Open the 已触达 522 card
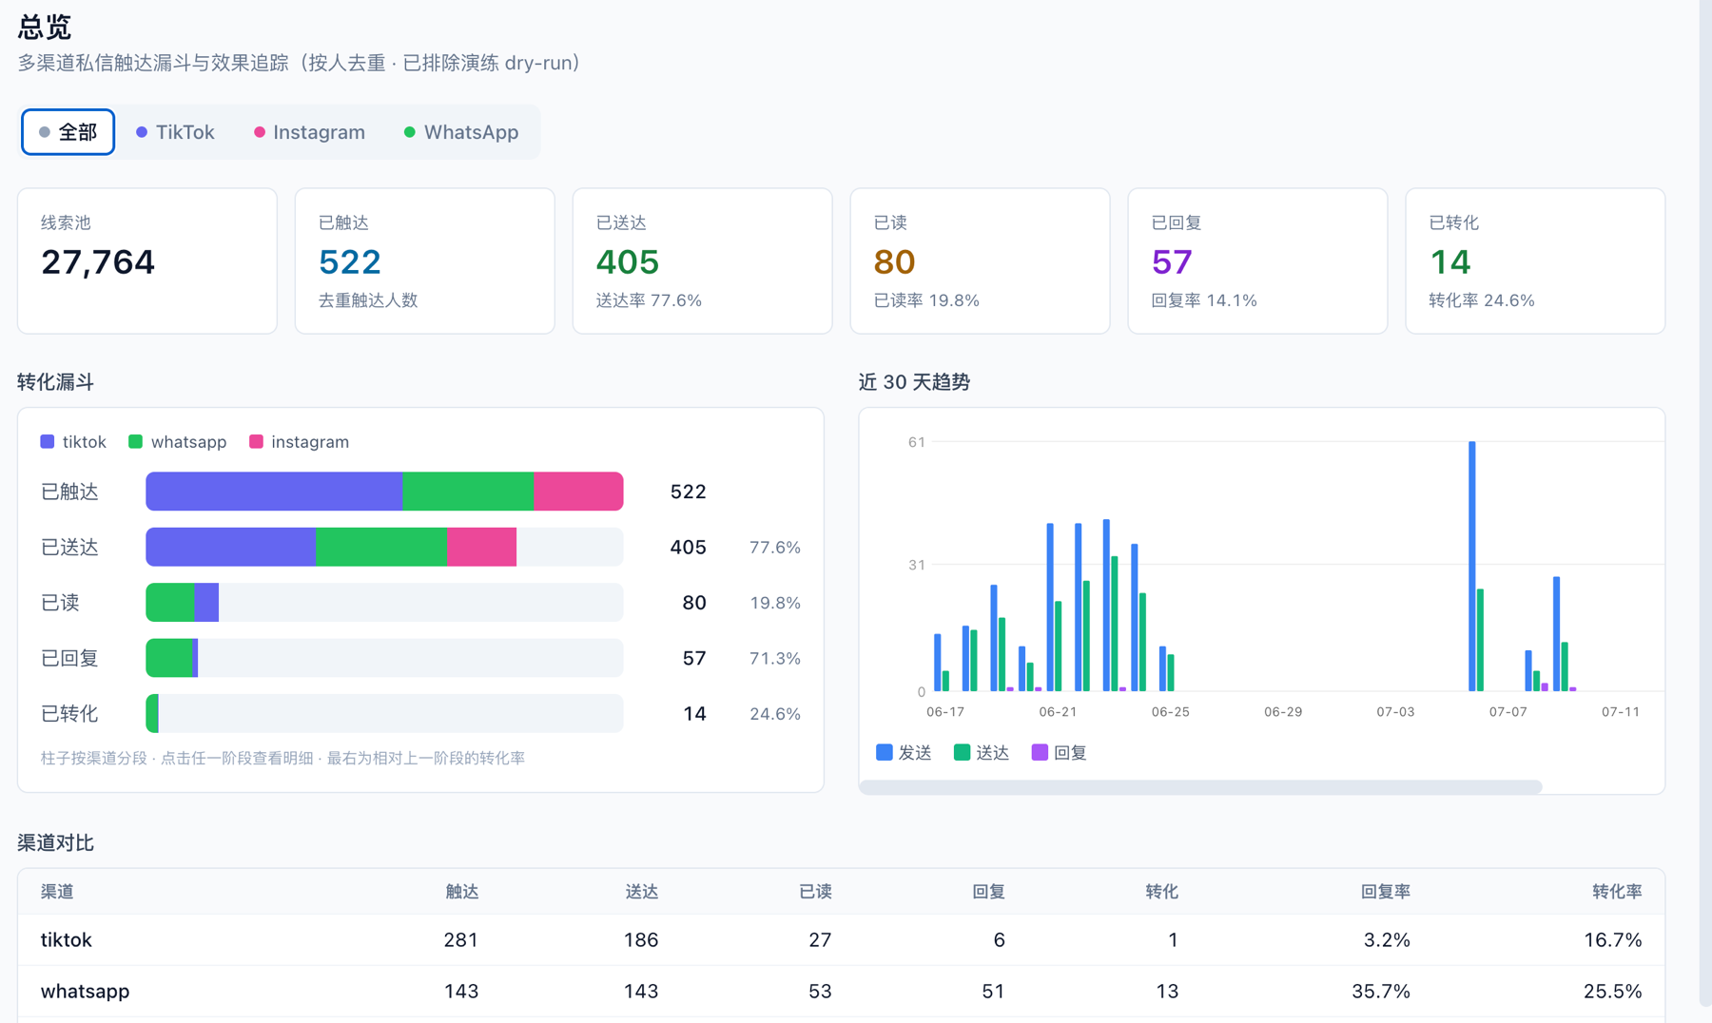 (425, 261)
